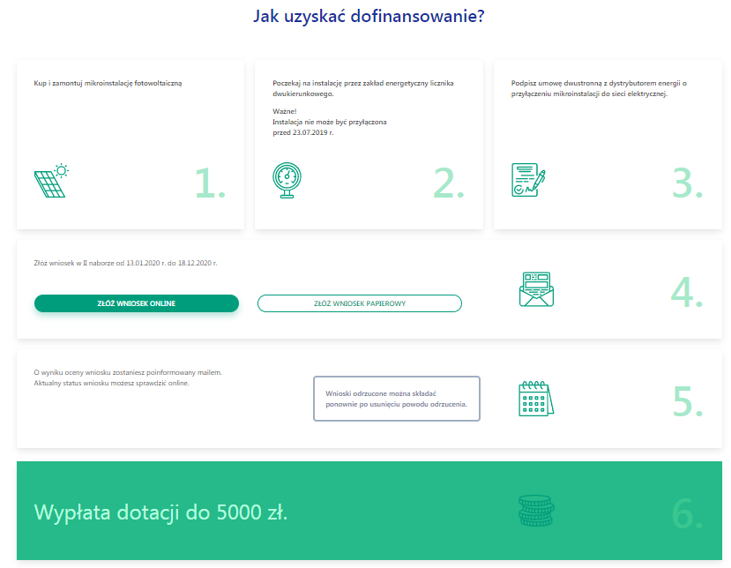Click the signed contract with pen icon
Viewport: 731px width, 568px height.
(x=529, y=180)
